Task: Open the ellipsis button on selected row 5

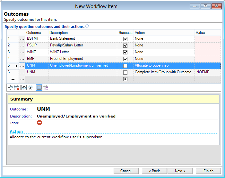Action: point(22,66)
